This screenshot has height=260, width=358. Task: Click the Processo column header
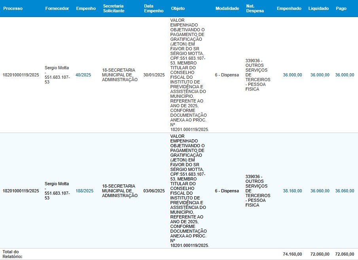pyautogui.click(x=13, y=8)
